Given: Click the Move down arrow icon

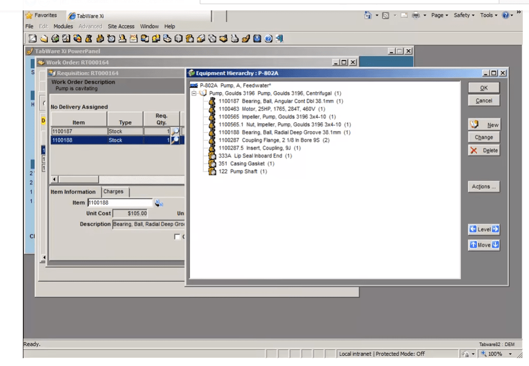Looking at the screenshot, I should [495, 245].
